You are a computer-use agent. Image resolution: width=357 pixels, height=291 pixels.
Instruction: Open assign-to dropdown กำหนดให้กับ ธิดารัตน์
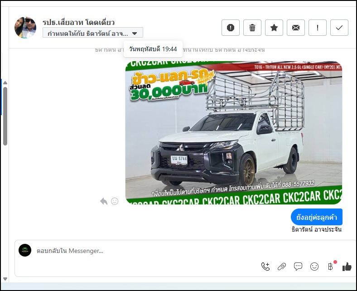[93, 33]
